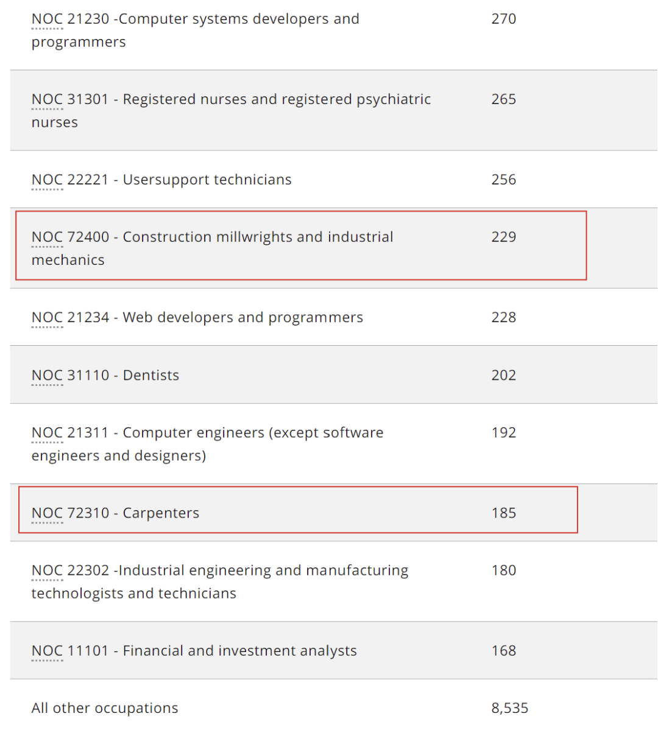Viewport: 658px width, 733px height.
Task: Click 'Industrial engineering and manufacturing' text
Action: [263, 570]
